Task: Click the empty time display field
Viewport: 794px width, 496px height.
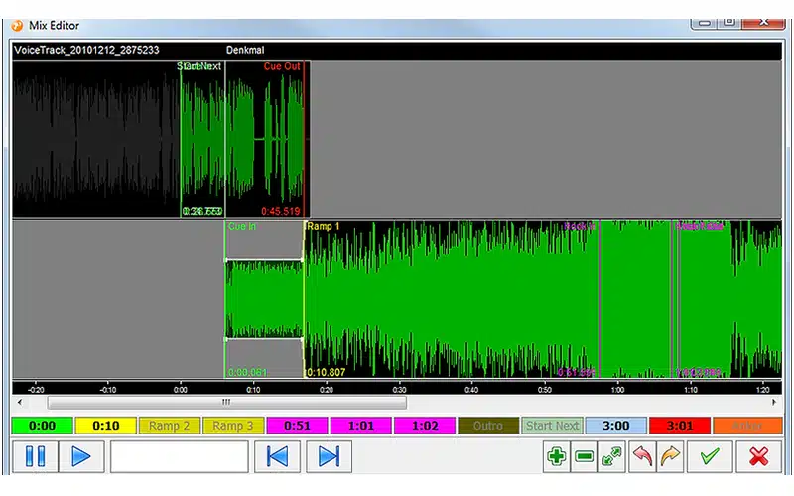Action: (180, 456)
